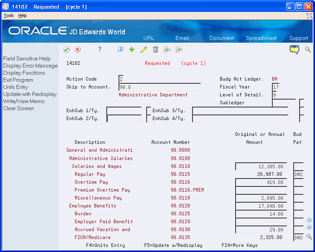
Task: Click the info bubble icon
Action: 120,49
